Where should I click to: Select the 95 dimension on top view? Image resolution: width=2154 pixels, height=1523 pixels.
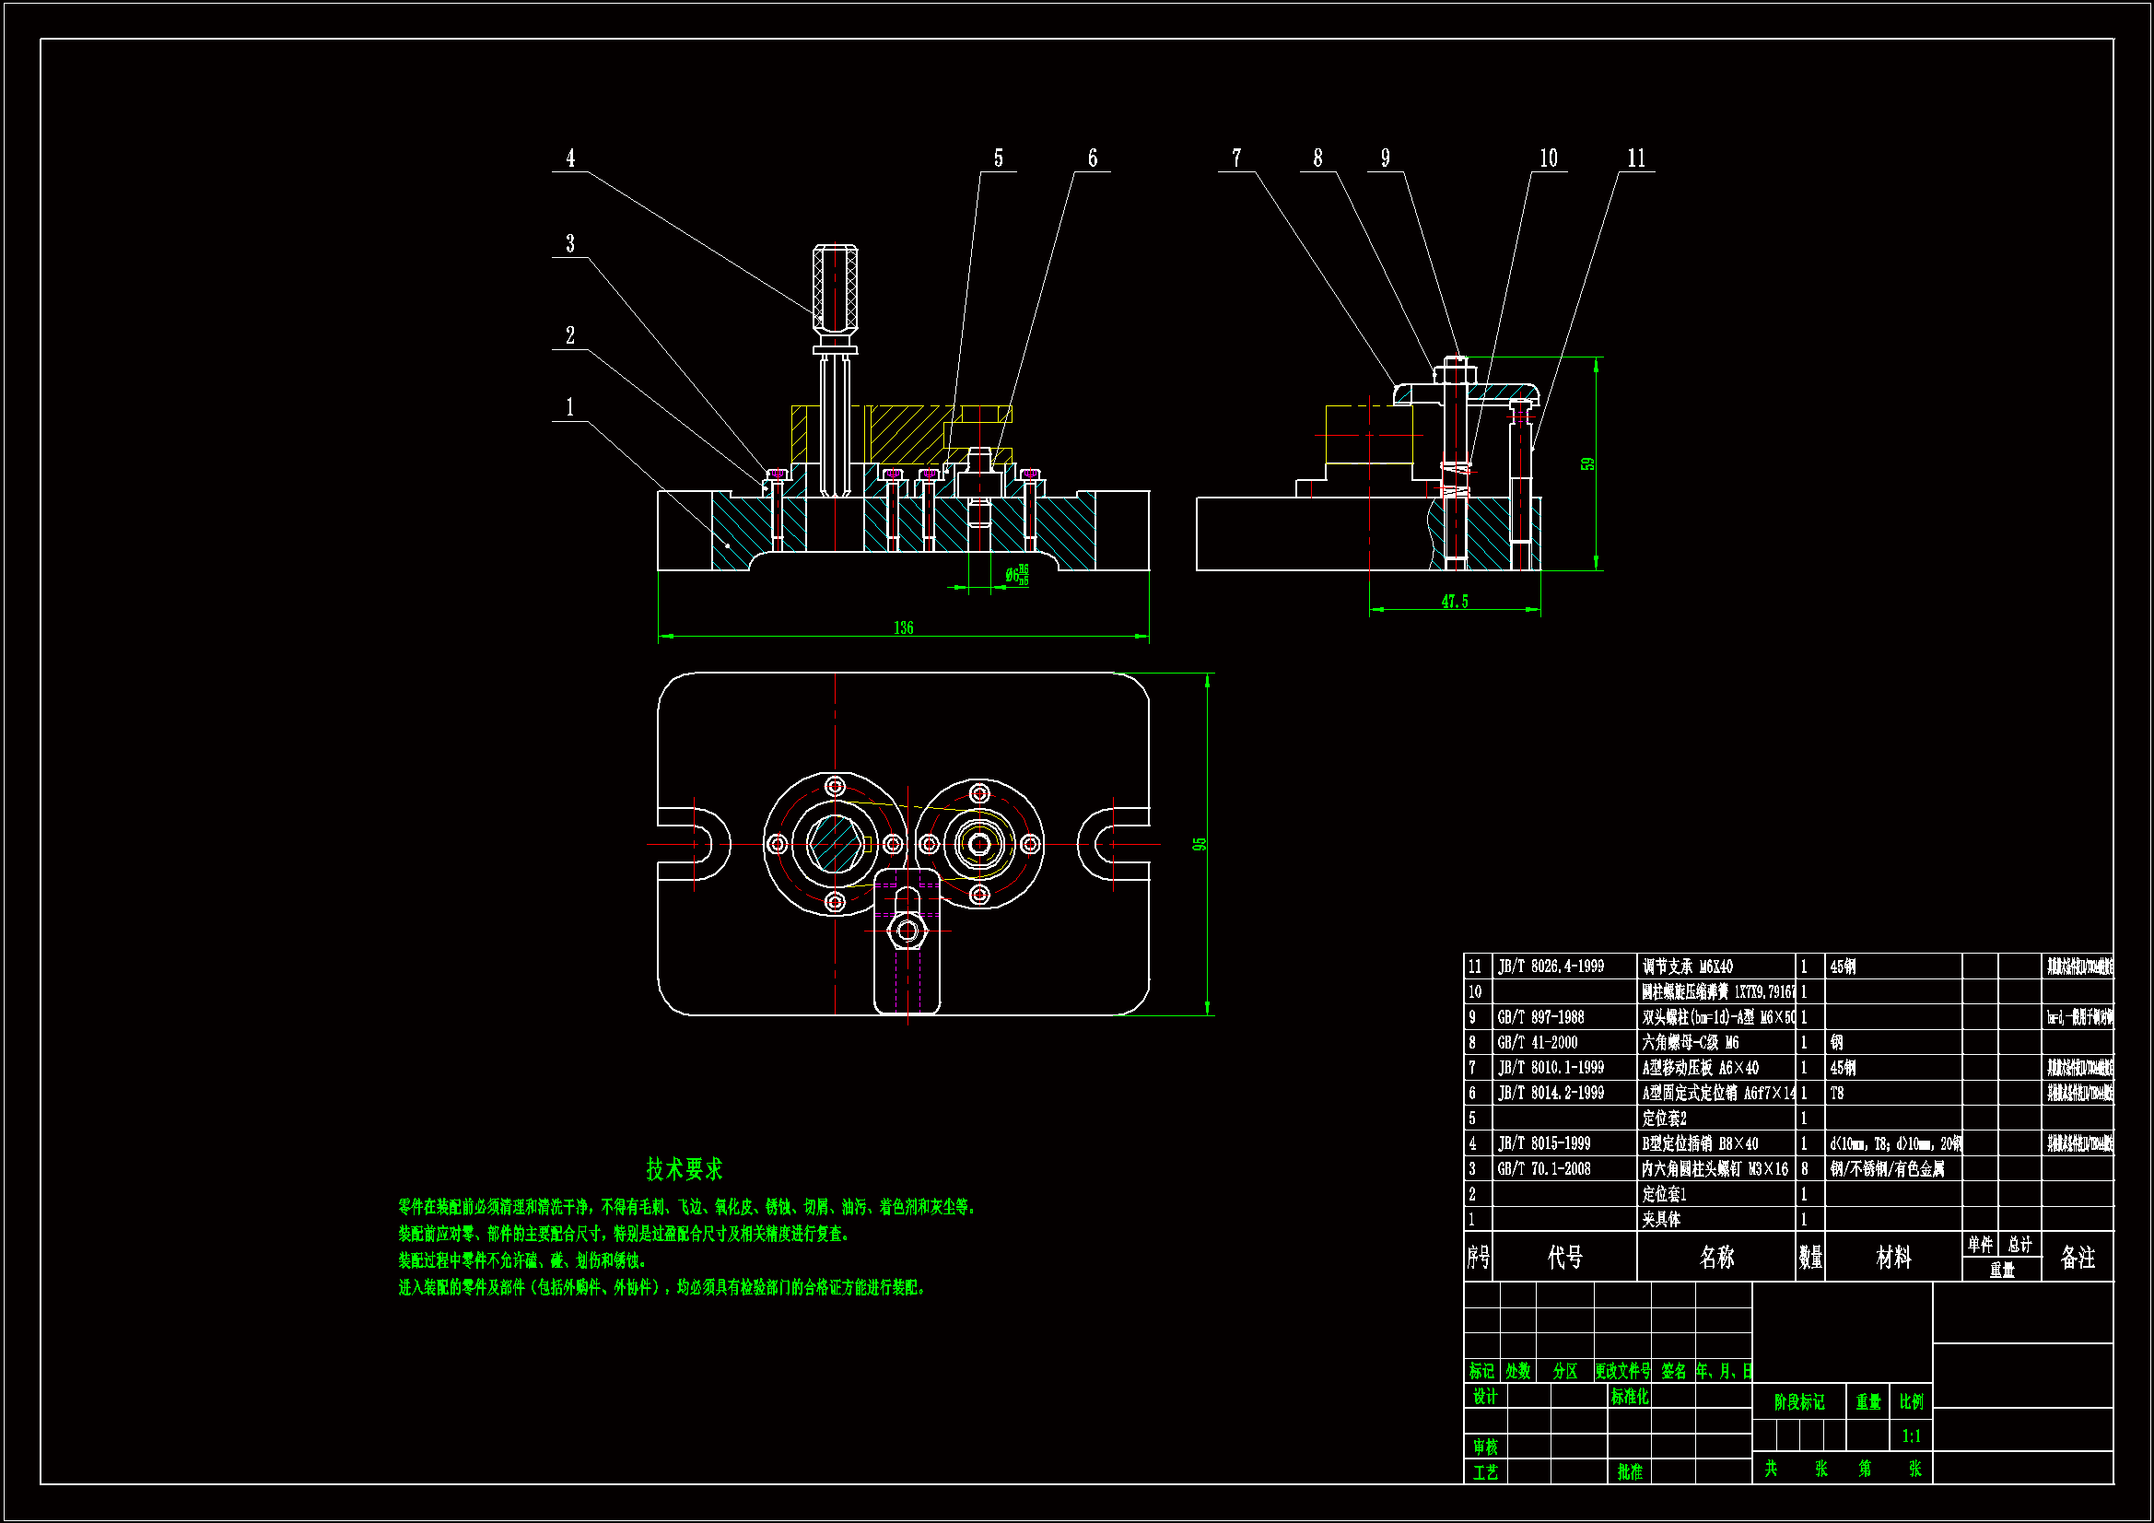(1199, 844)
